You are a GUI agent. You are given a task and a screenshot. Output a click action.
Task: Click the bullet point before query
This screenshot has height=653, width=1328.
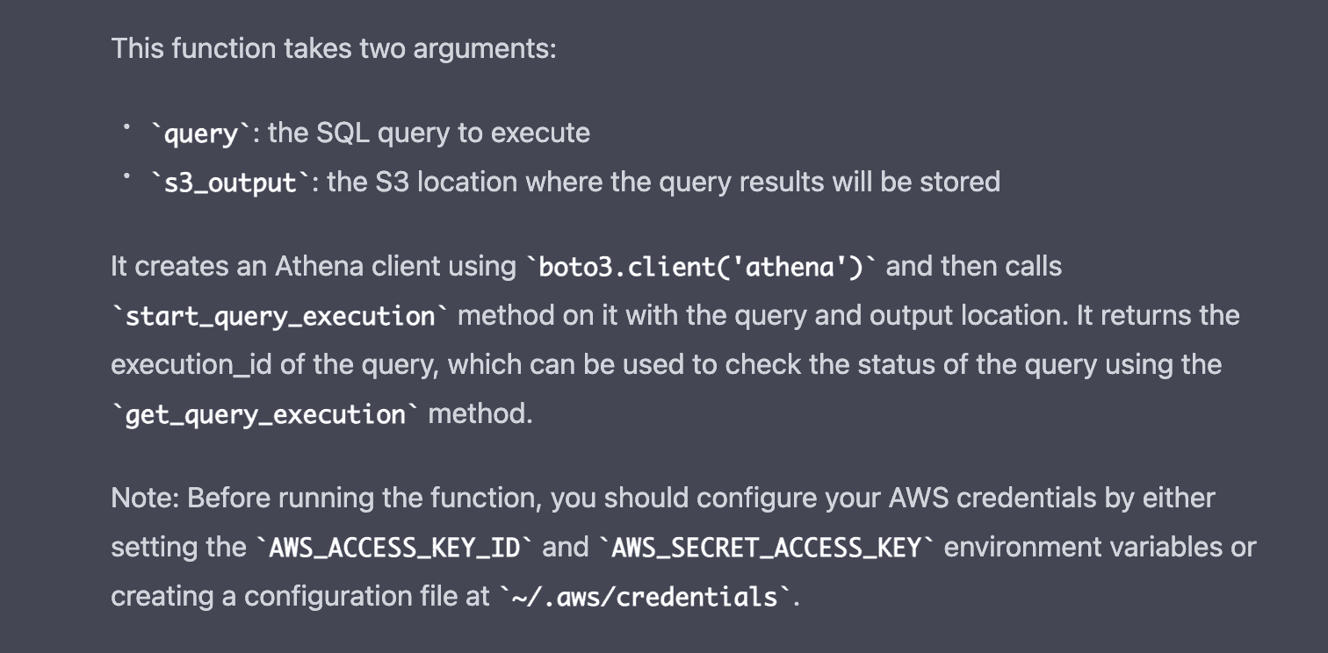[126, 128]
